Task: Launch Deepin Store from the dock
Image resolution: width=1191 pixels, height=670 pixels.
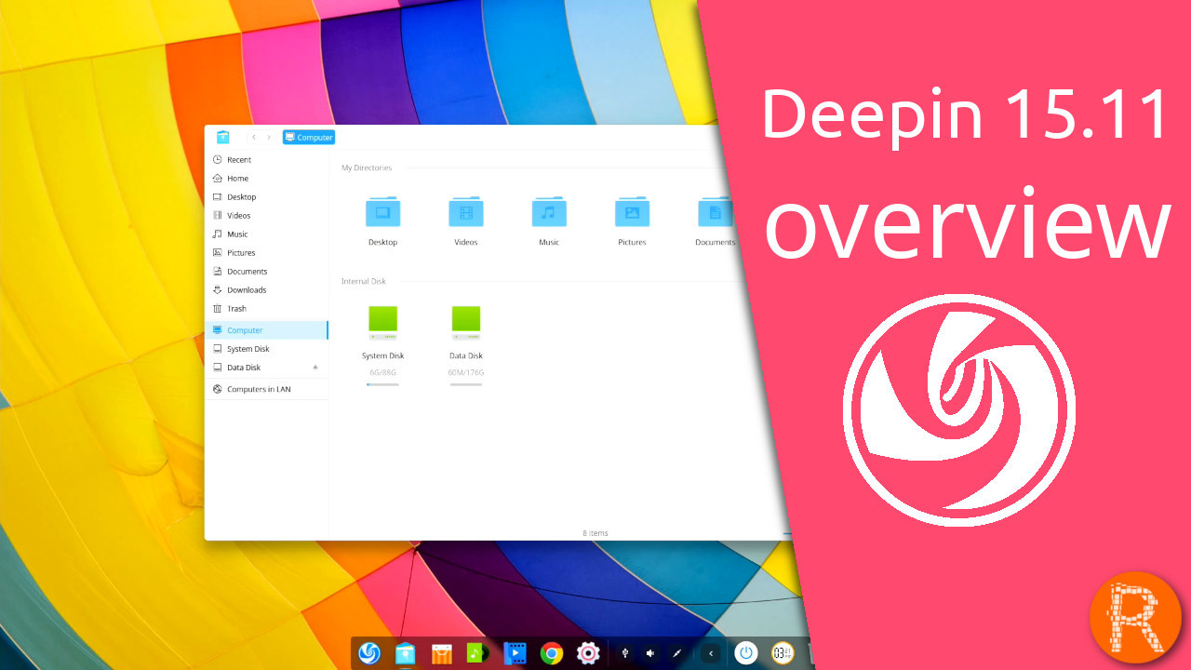Action: 441,653
